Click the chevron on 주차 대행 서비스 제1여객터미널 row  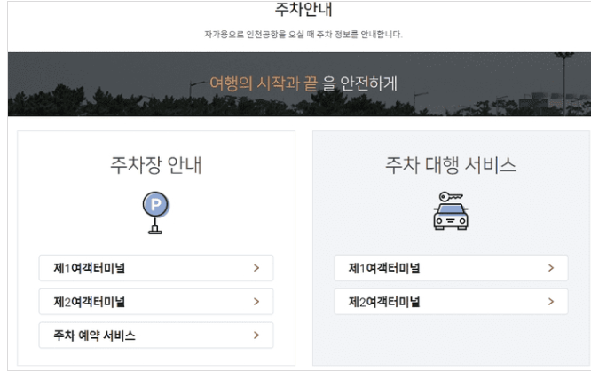point(551,267)
